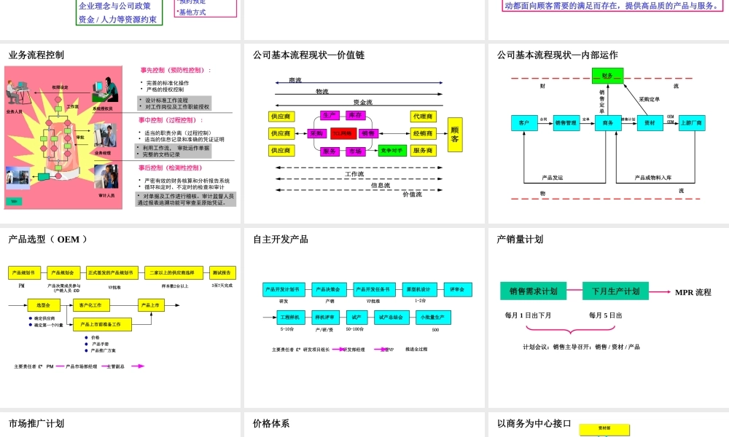
Task: Click the magenta 采购 box
Action: [316, 134]
